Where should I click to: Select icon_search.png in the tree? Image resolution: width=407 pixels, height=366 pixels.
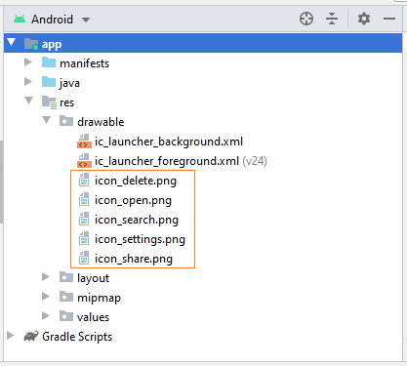[x=137, y=221]
